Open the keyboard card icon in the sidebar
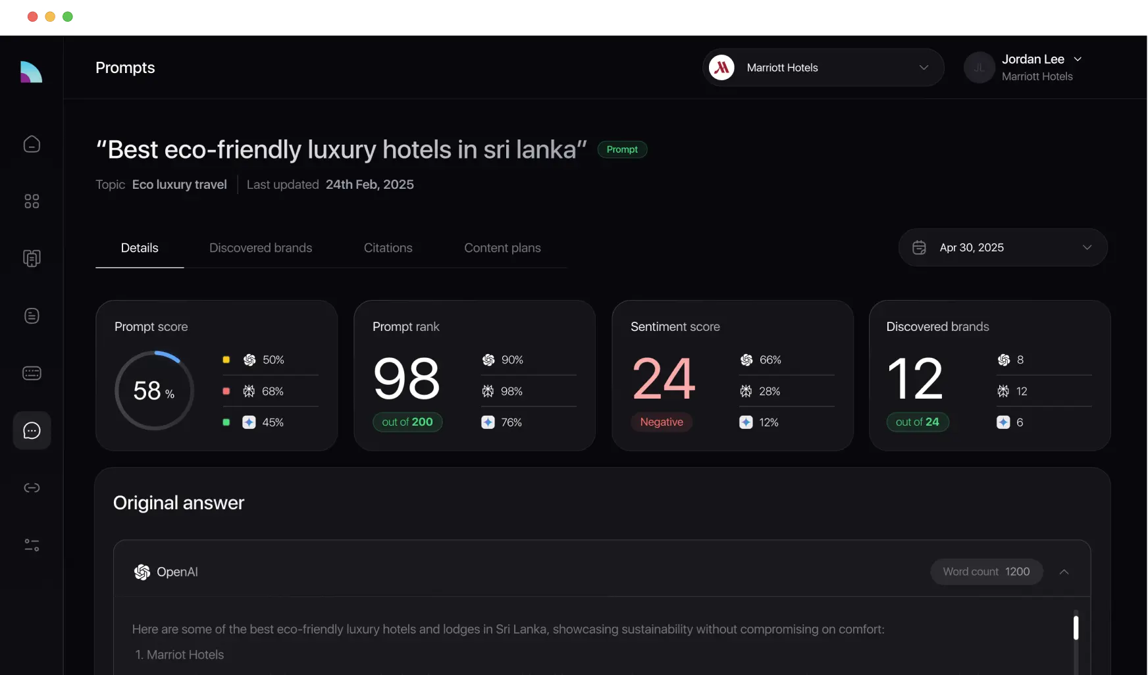 pyautogui.click(x=32, y=373)
